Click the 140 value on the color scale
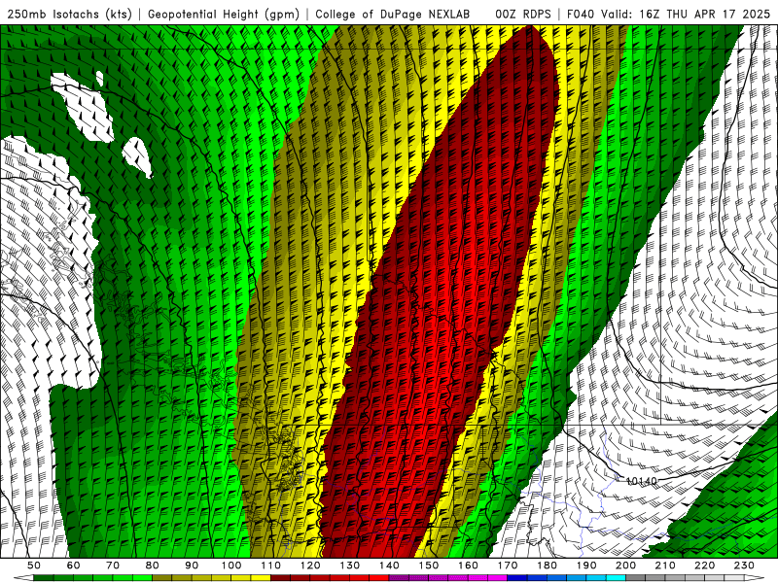Viewport: 778px width, 583px height. point(390,566)
